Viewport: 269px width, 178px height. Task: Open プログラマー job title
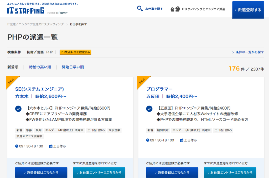(159, 89)
